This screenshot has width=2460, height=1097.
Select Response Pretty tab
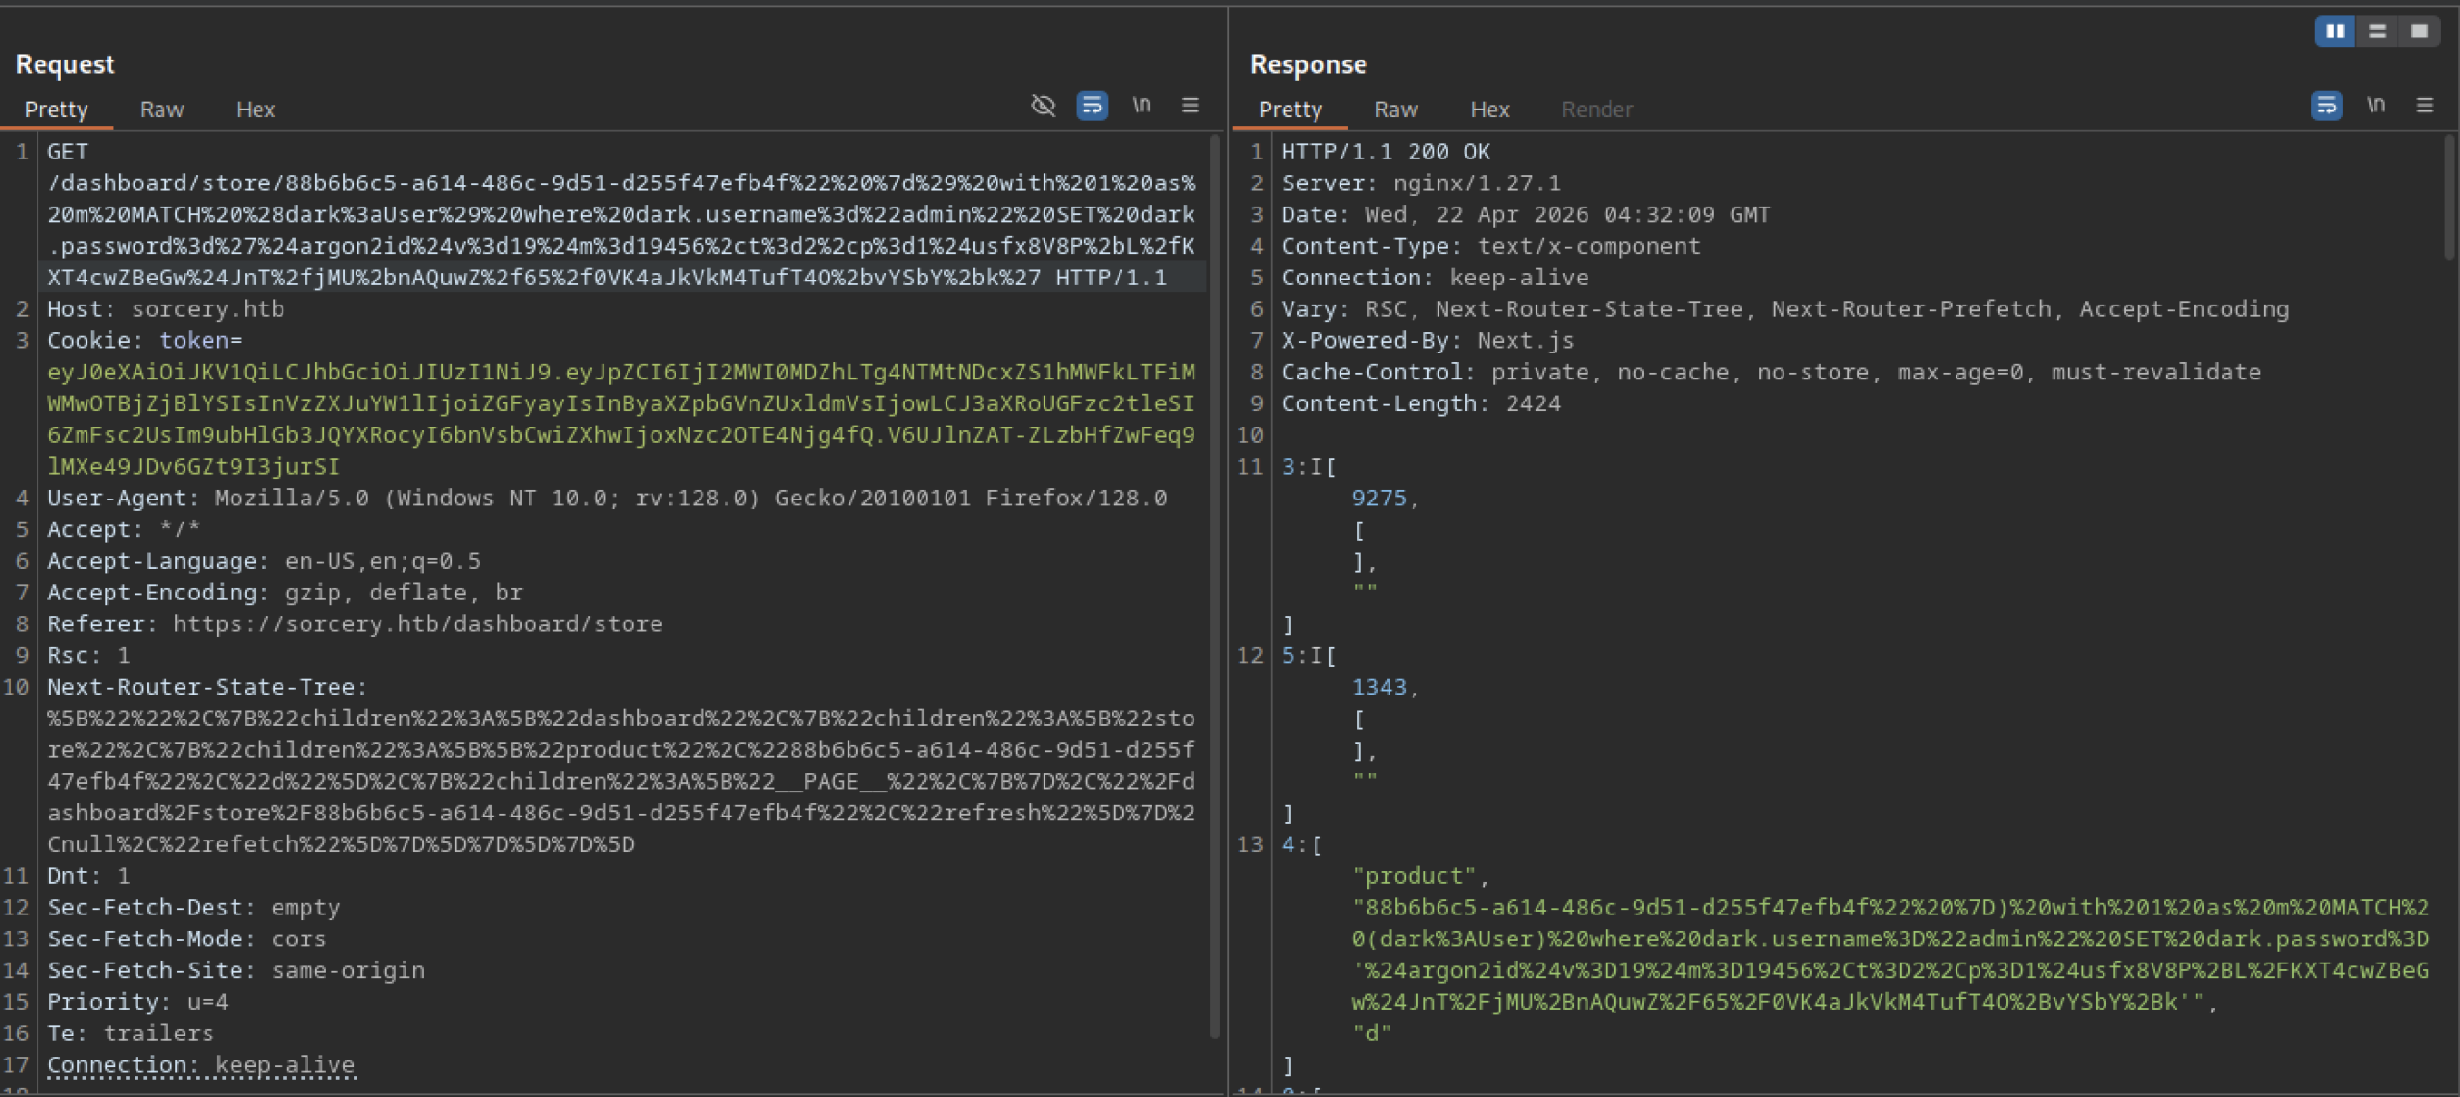tap(1290, 110)
